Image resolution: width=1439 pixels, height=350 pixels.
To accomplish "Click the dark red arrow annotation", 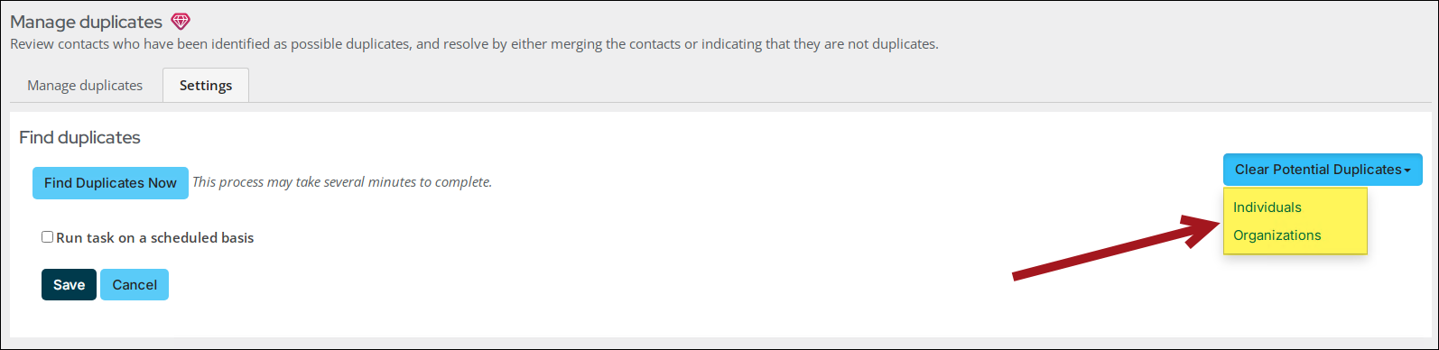I will [1115, 246].
